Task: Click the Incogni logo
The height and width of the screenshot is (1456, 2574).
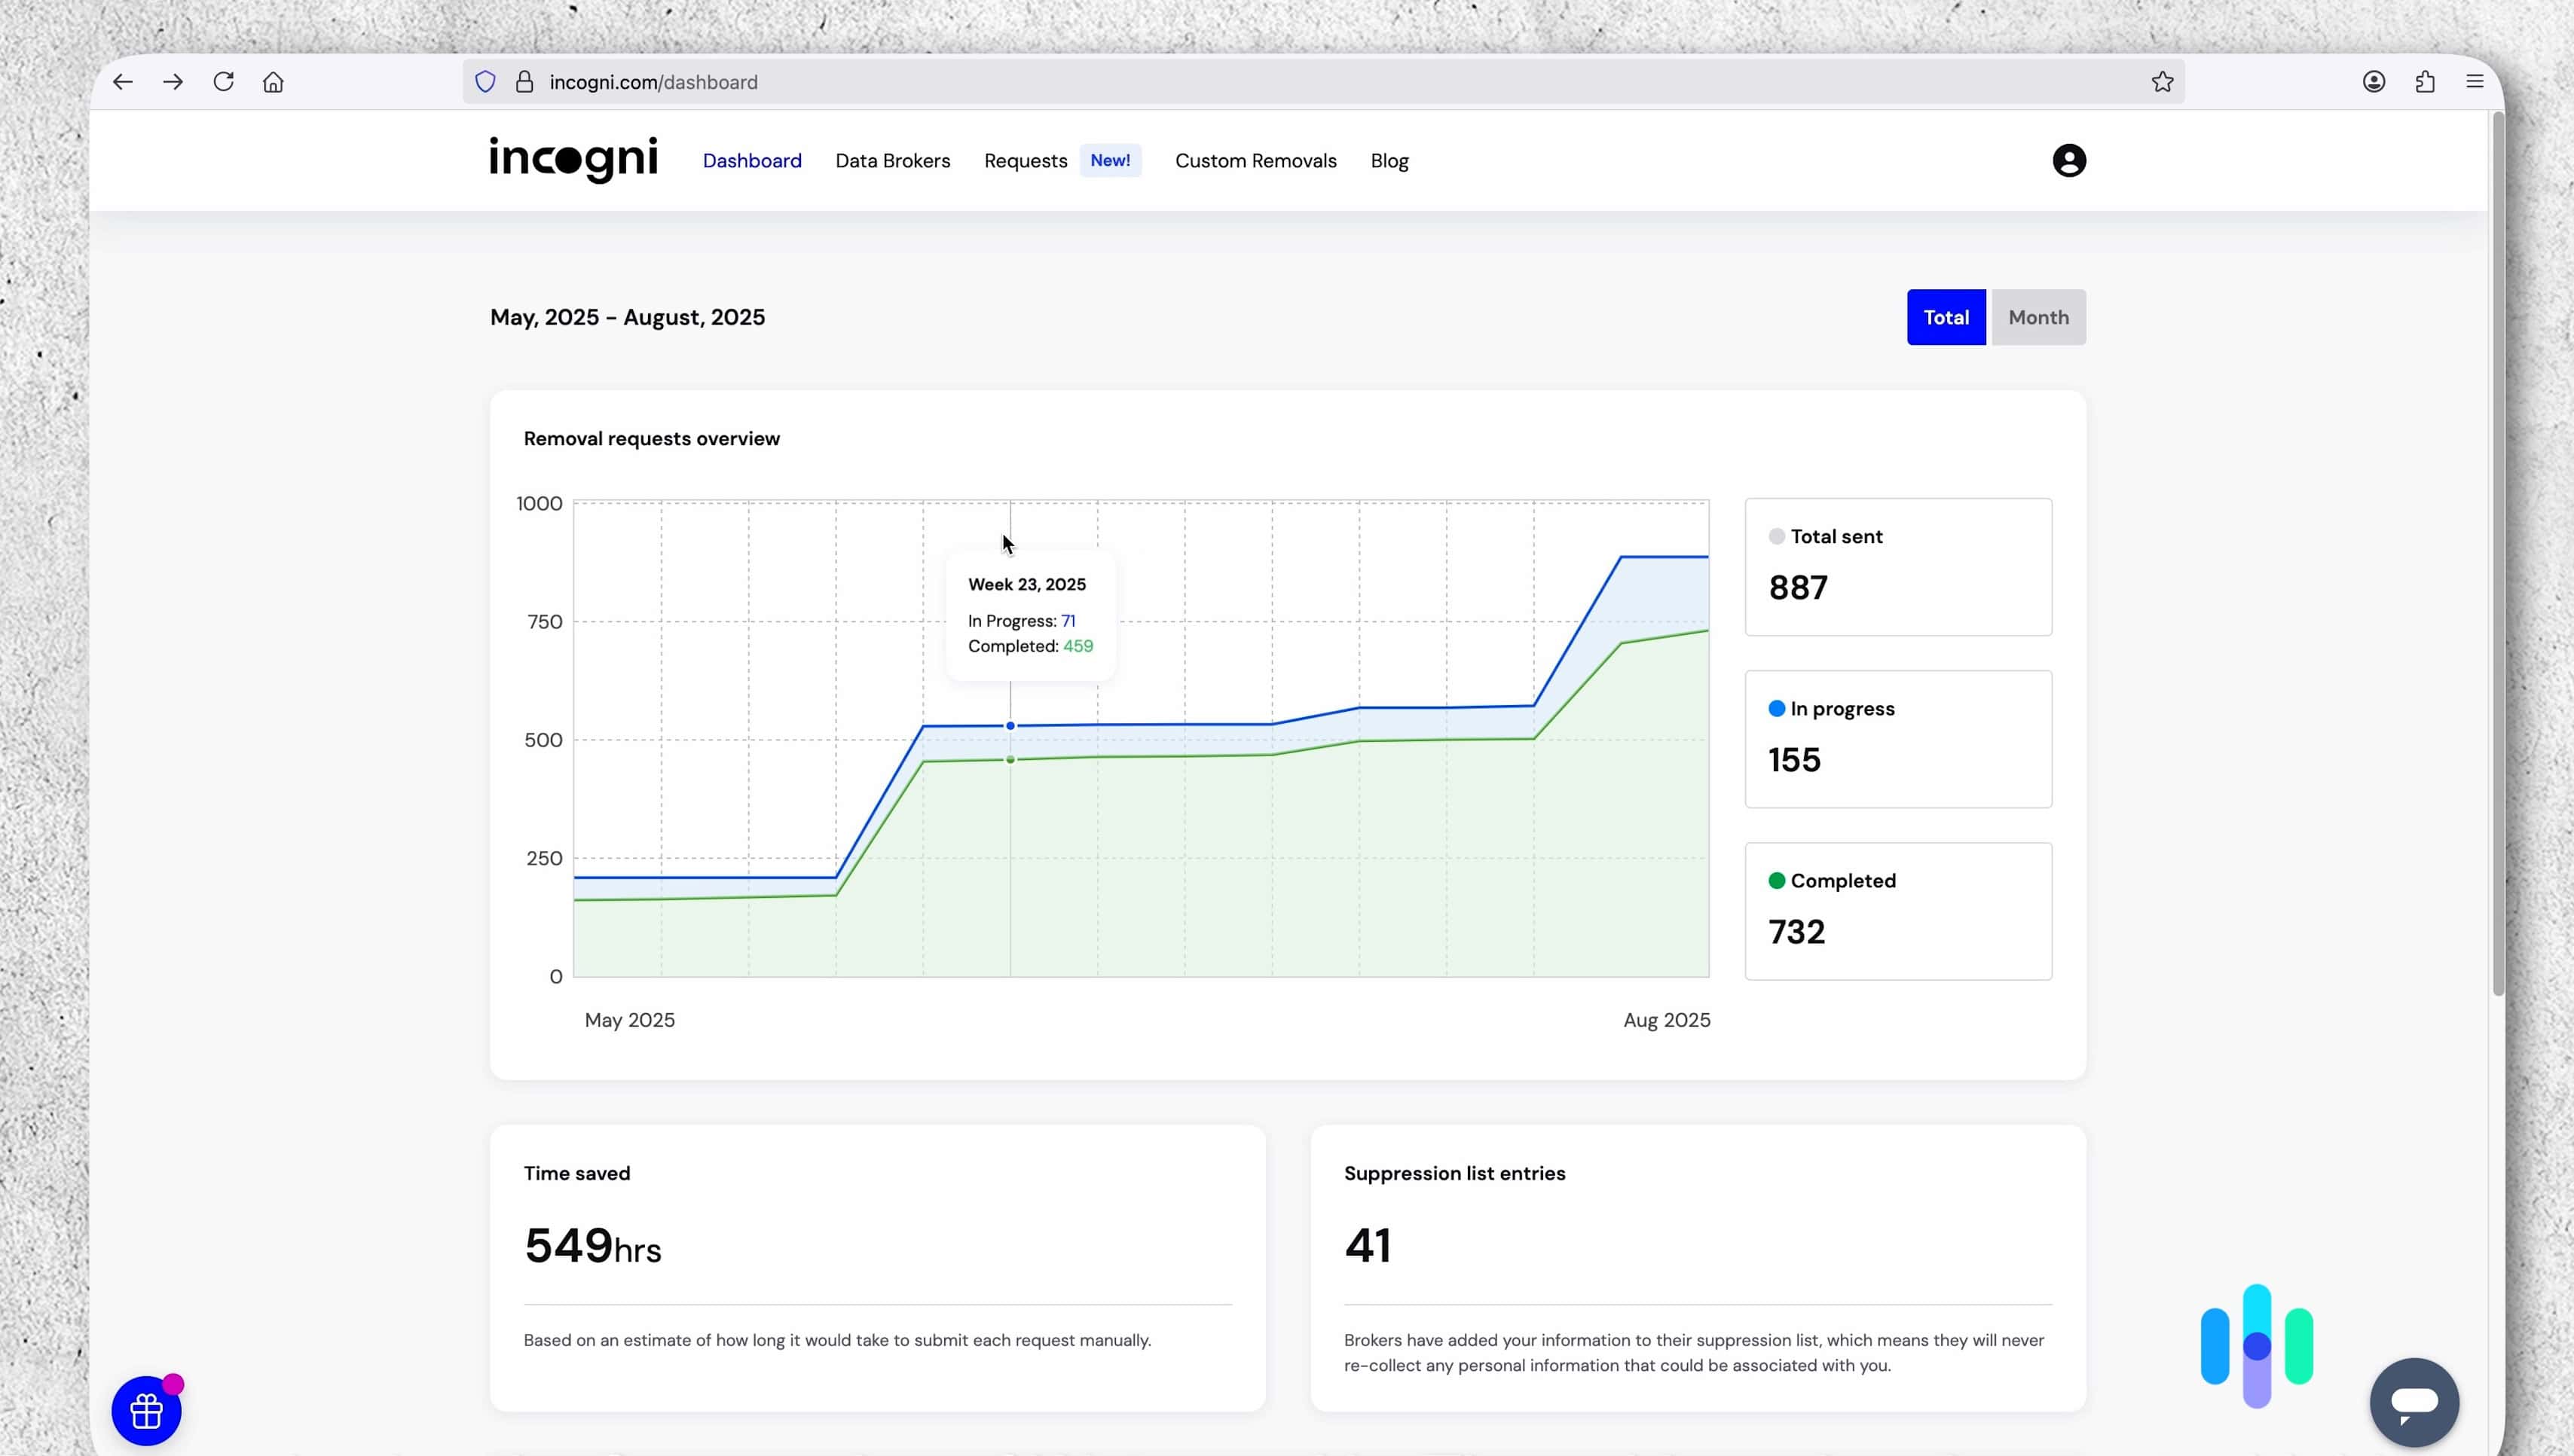Action: (x=572, y=159)
